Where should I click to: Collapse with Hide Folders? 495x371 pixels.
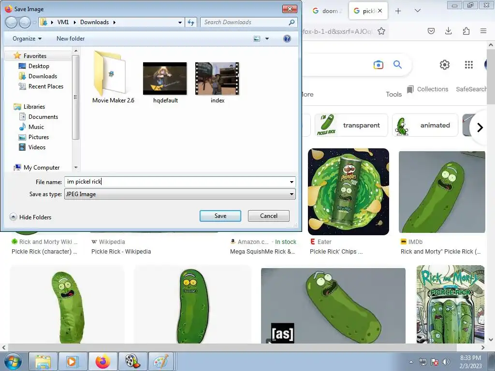(x=30, y=217)
